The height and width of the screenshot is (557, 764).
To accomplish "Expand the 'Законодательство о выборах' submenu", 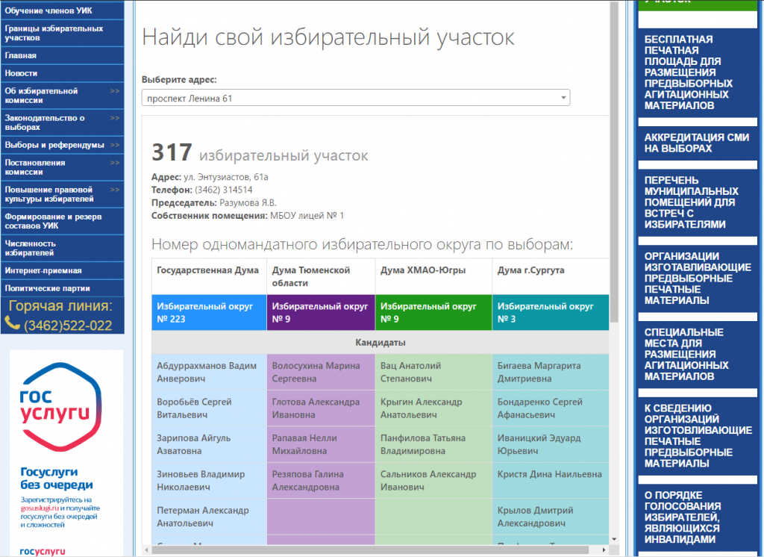I will coord(45,122).
